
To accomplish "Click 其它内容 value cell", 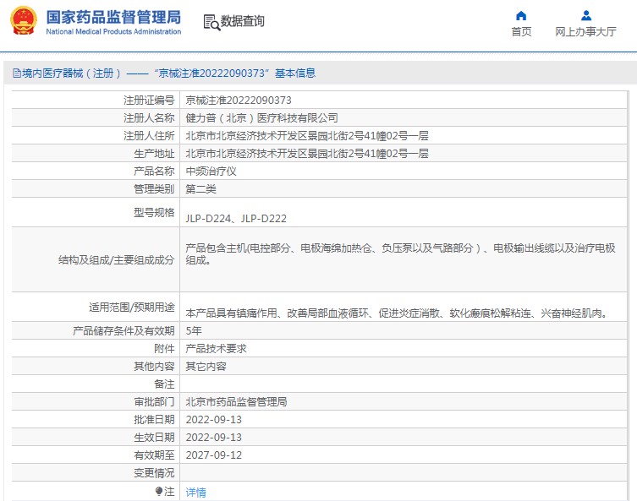I will pos(206,367).
